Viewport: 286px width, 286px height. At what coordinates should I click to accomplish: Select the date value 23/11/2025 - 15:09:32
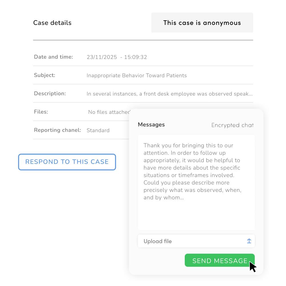[117, 57]
